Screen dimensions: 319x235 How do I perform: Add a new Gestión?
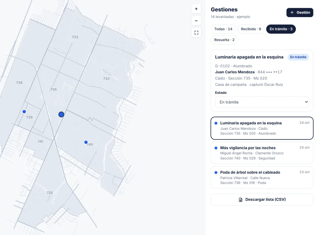click(300, 12)
